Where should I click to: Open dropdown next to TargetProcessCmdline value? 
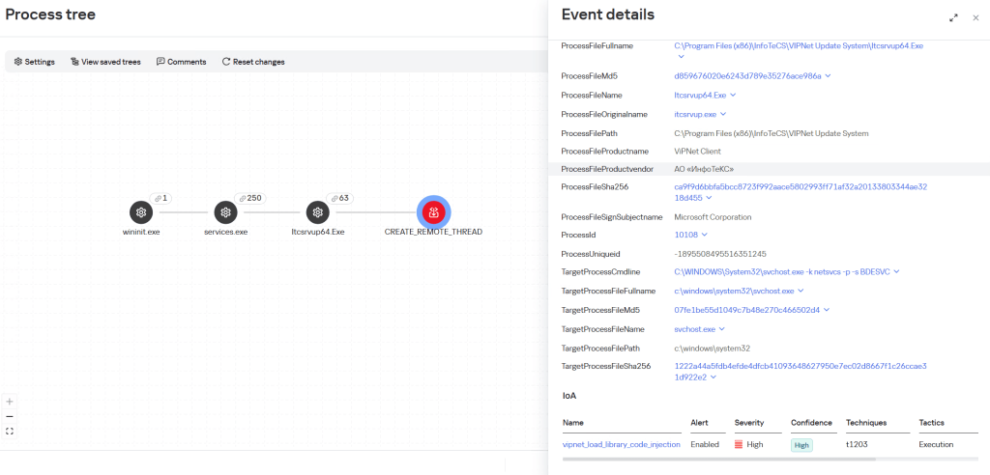coord(896,271)
